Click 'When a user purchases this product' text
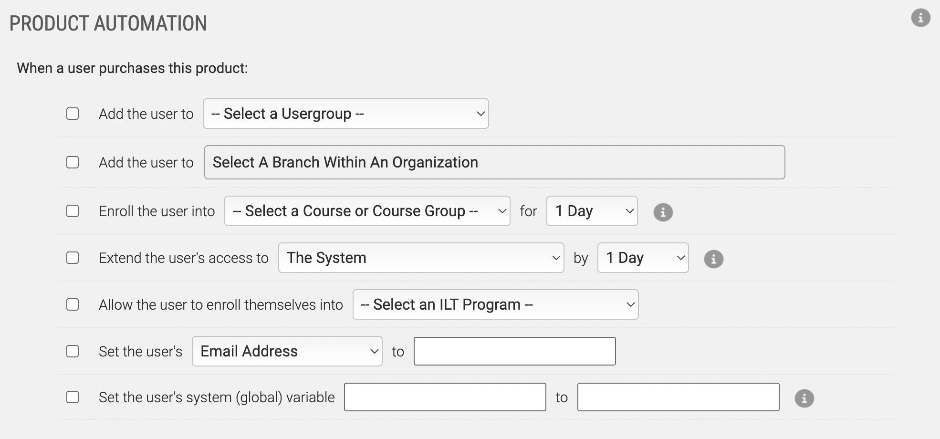The image size is (940, 439). [133, 68]
